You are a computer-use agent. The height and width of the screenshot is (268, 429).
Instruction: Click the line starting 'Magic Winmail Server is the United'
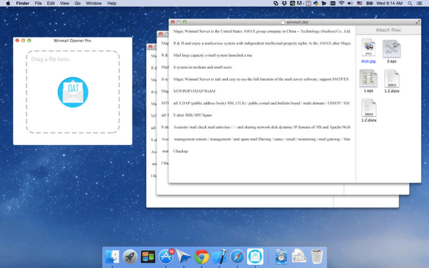point(262,31)
